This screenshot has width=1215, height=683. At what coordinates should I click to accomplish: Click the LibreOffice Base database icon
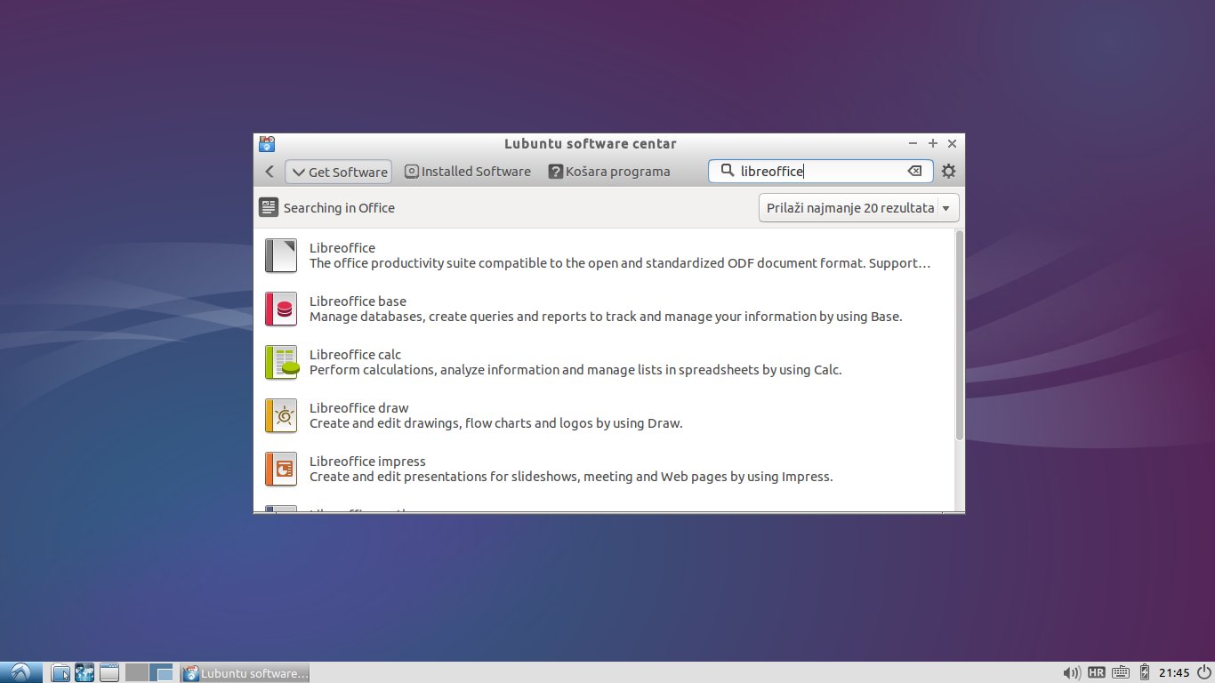pyautogui.click(x=281, y=309)
